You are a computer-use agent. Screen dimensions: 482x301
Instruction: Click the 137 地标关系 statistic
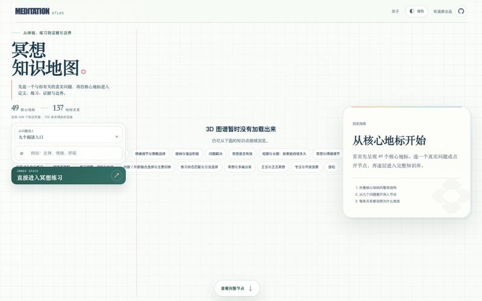coord(66,108)
